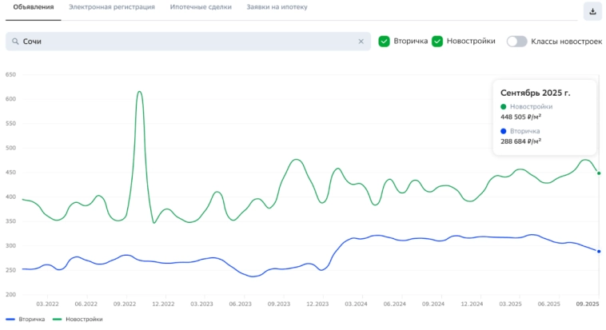Click the blue Вторичка endpoint marker
This screenshot has height=330, width=606.
click(599, 252)
